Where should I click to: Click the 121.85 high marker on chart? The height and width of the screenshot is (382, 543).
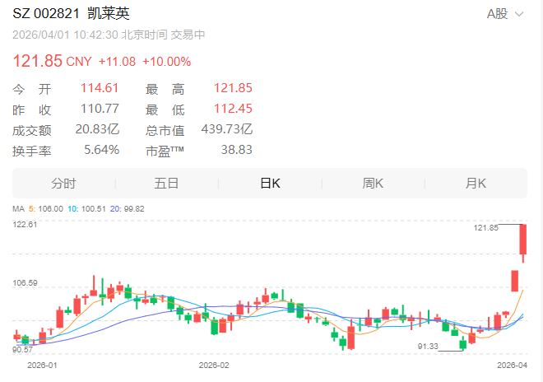[x=486, y=227]
